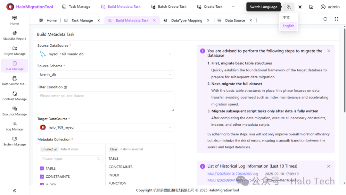Click the Unselect all button
Viewport: 346px width, 195px height.
coord(49,149)
